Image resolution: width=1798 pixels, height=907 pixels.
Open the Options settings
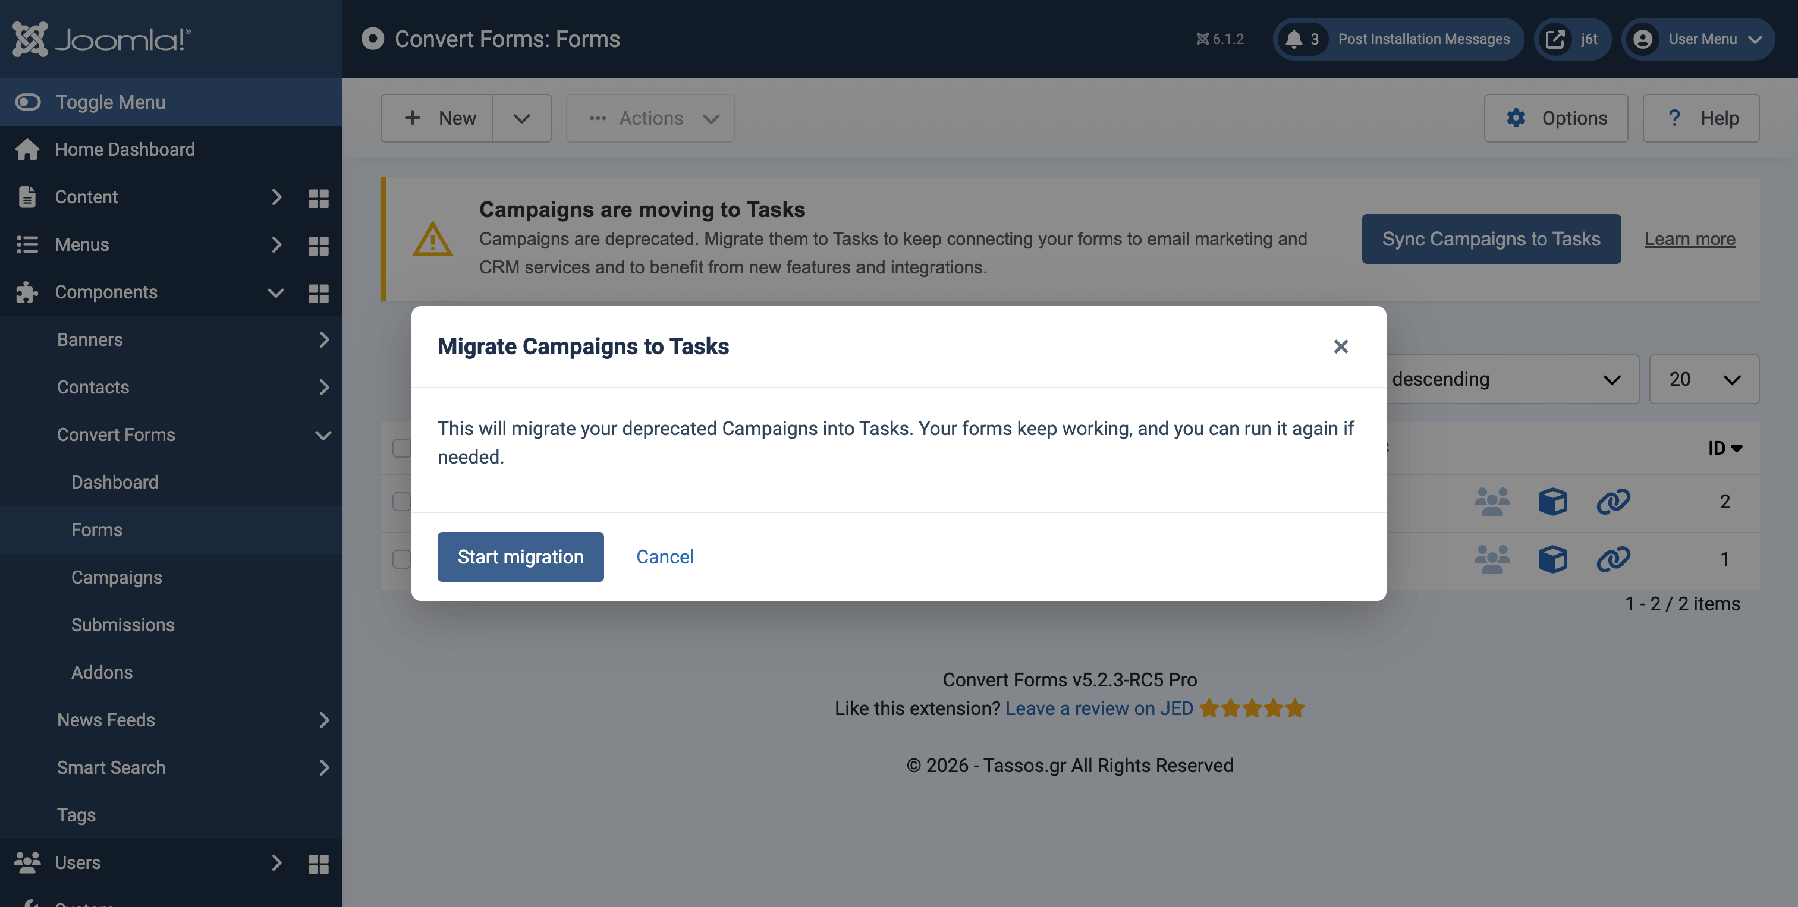[1556, 118]
